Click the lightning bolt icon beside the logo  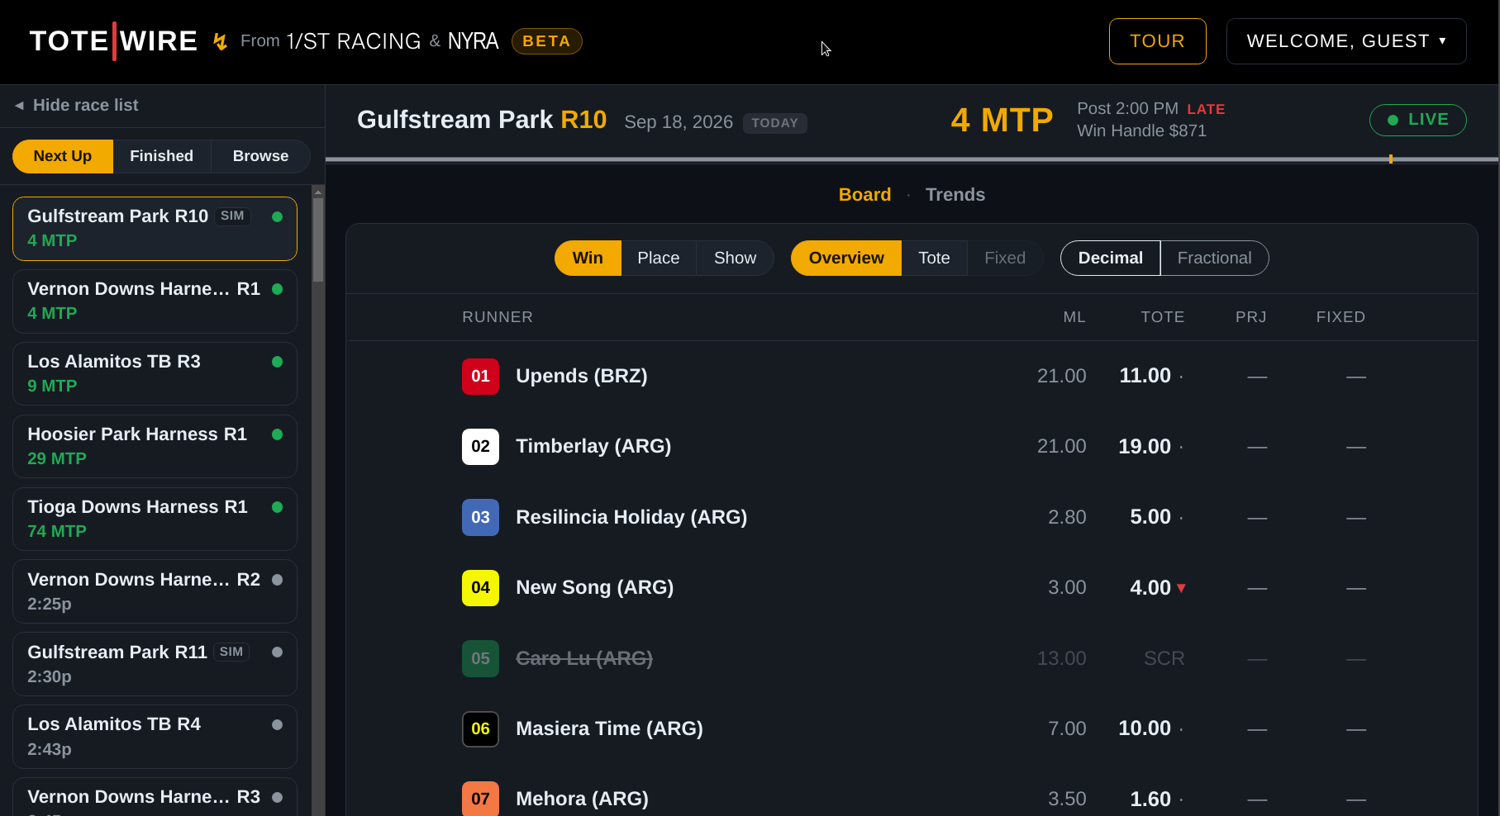point(220,41)
